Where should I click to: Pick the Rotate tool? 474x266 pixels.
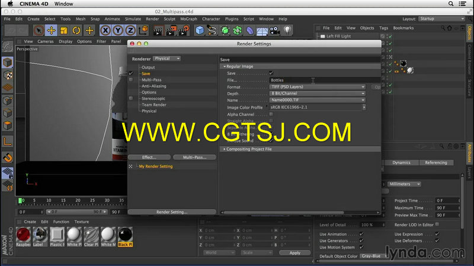pyautogui.click(x=76, y=31)
